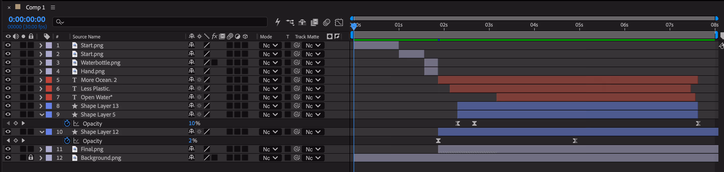Image resolution: width=724 pixels, height=172 pixels.
Task: Click the Video eye column header
Action: click(8, 37)
